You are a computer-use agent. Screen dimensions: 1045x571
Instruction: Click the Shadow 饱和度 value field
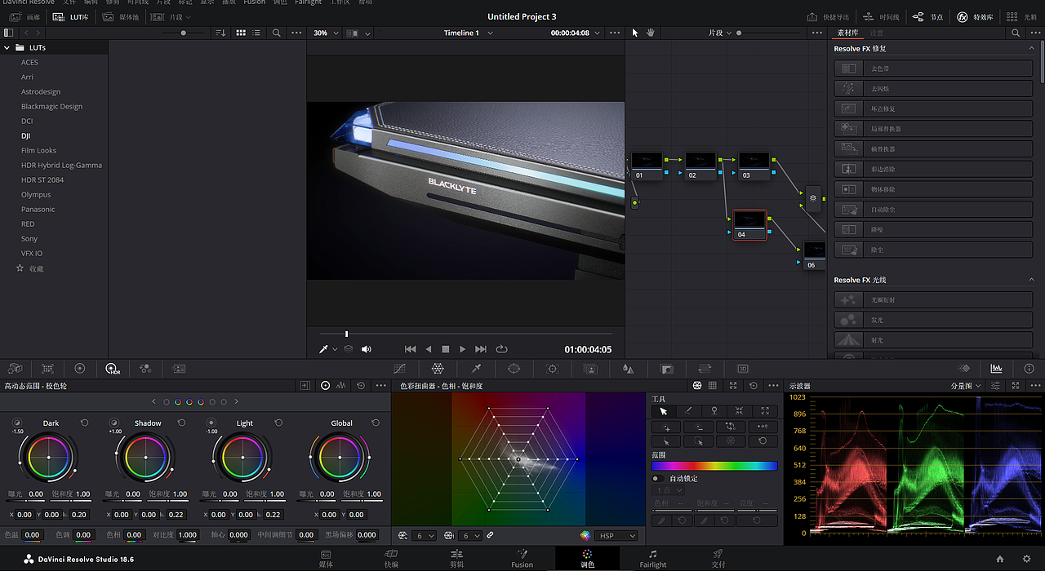point(180,494)
